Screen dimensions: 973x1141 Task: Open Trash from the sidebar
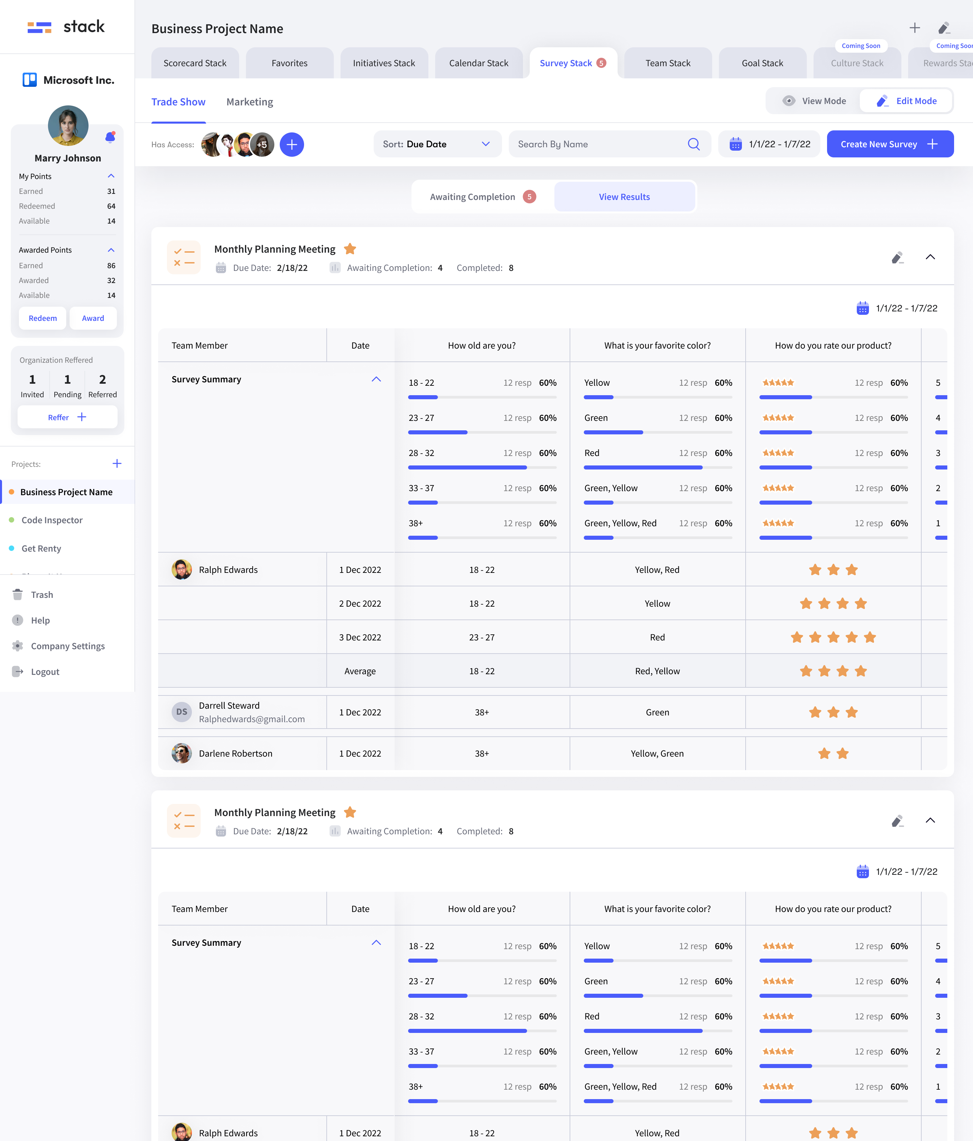(42, 595)
